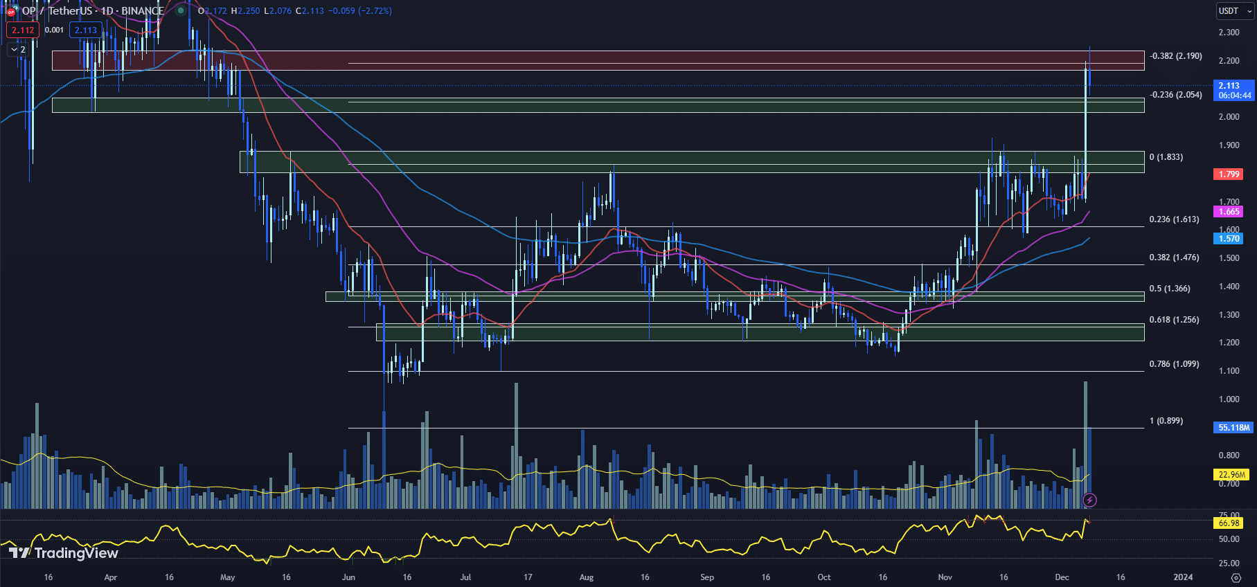Screen dimensions: 1257x587
Task: Click the TradingView logo
Action: point(64,552)
